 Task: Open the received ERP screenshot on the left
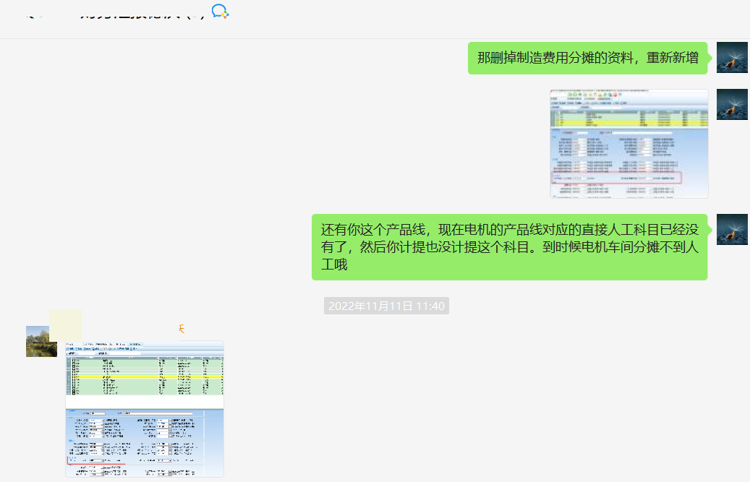145,409
